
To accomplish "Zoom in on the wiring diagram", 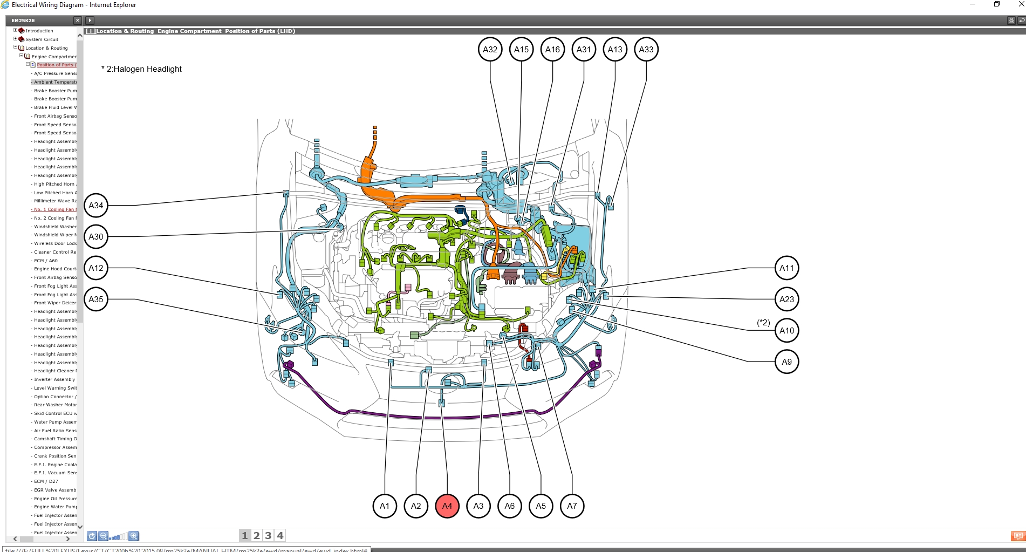I will tap(134, 536).
